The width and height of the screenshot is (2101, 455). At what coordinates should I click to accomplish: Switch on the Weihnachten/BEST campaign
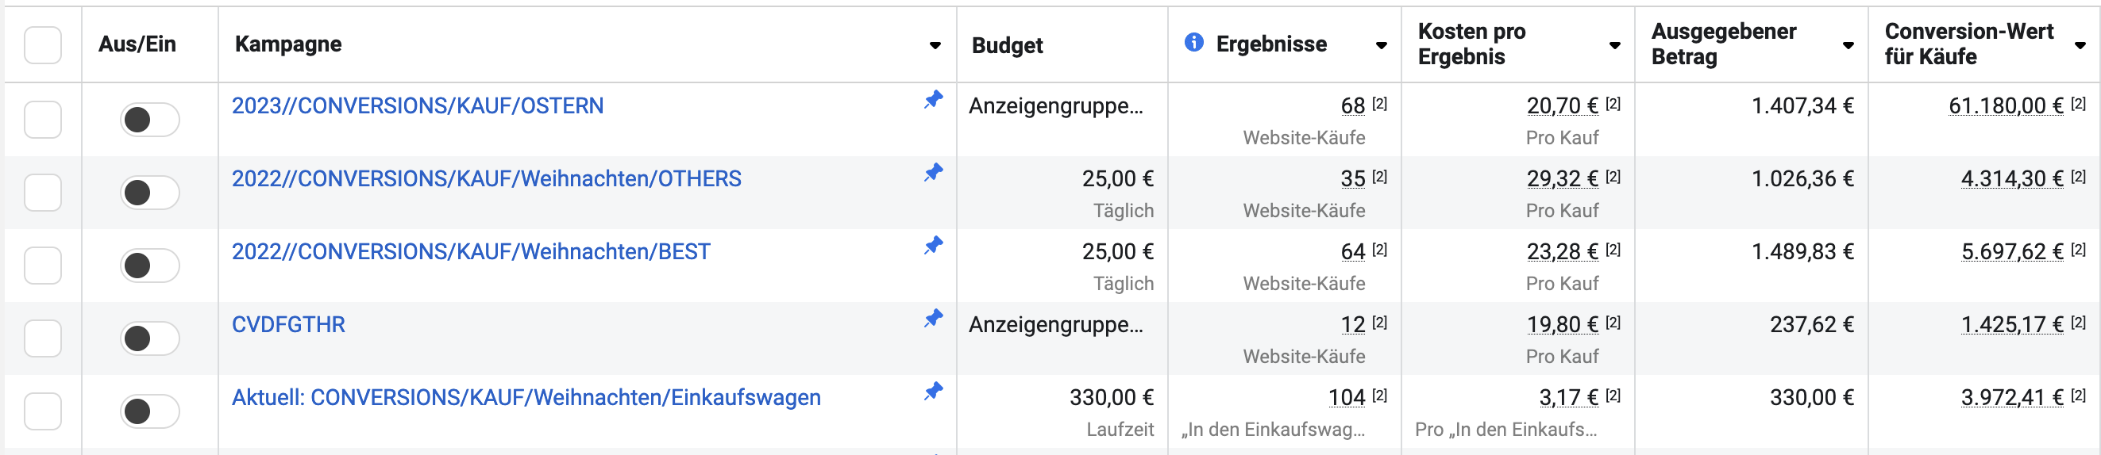[x=149, y=266]
